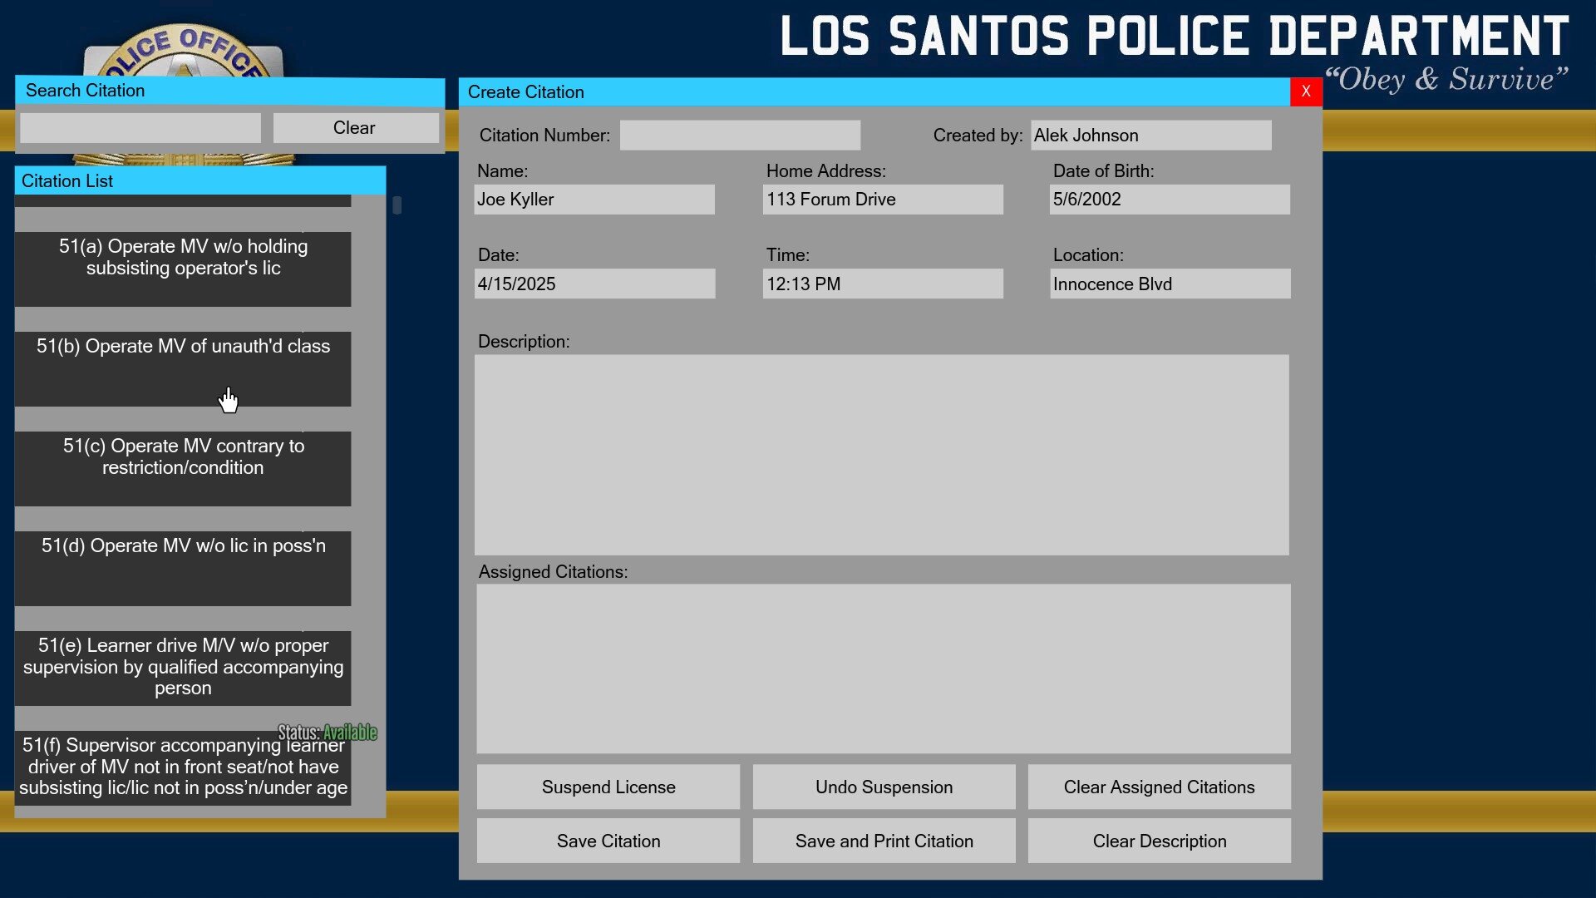Viewport: 1596px width, 898px height.
Task: Click Save and Print Citation
Action: [x=884, y=841]
